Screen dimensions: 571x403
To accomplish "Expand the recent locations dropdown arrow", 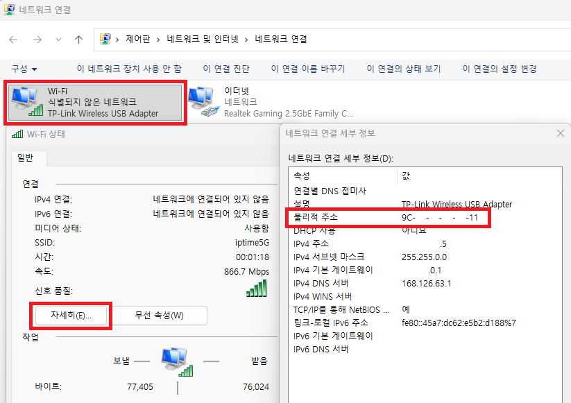I will tap(57, 40).
